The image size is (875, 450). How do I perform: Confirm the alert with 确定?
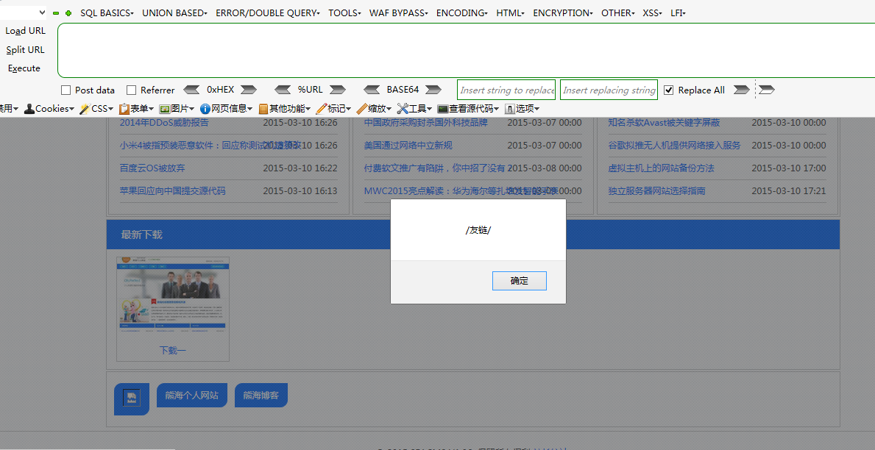[519, 280]
